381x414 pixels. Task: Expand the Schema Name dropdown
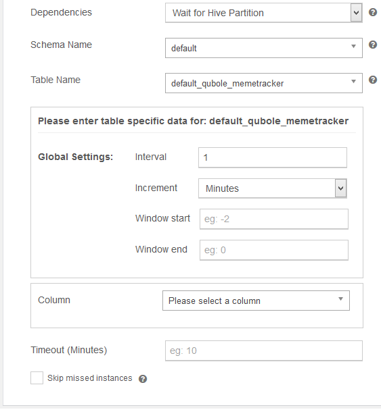tap(264, 48)
